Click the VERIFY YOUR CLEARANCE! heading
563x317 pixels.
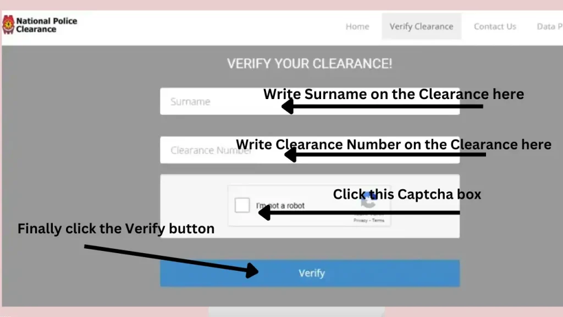point(310,64)
